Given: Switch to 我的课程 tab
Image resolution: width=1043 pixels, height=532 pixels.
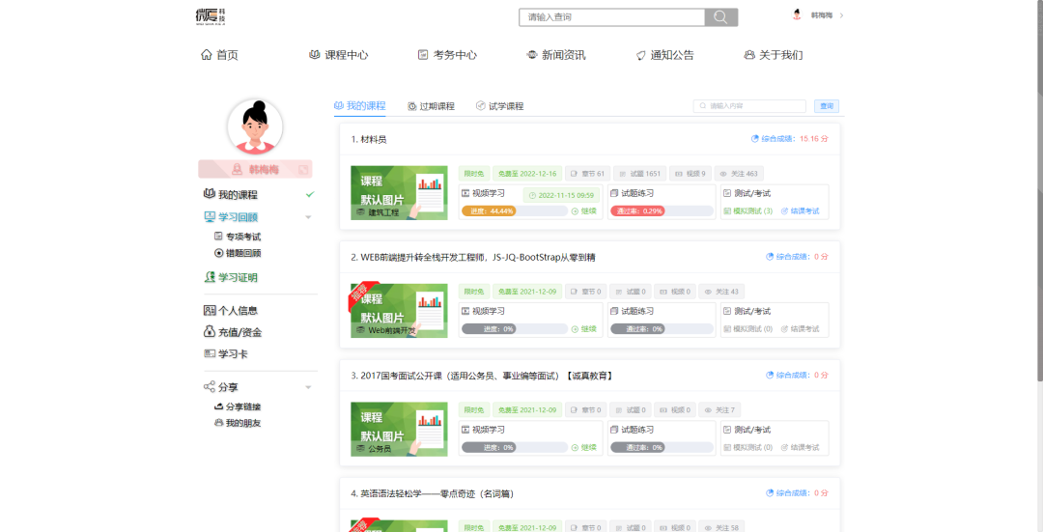Looking at the screenshot, I should pyautogui.click(x=360, y=106).
